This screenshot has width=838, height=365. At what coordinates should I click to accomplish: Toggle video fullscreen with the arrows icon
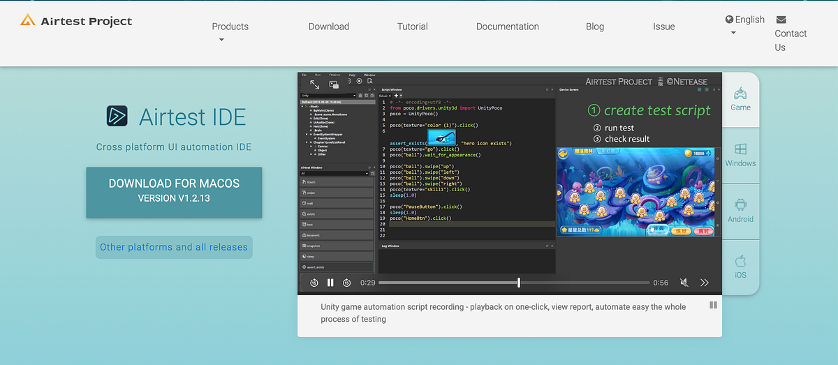315,84
